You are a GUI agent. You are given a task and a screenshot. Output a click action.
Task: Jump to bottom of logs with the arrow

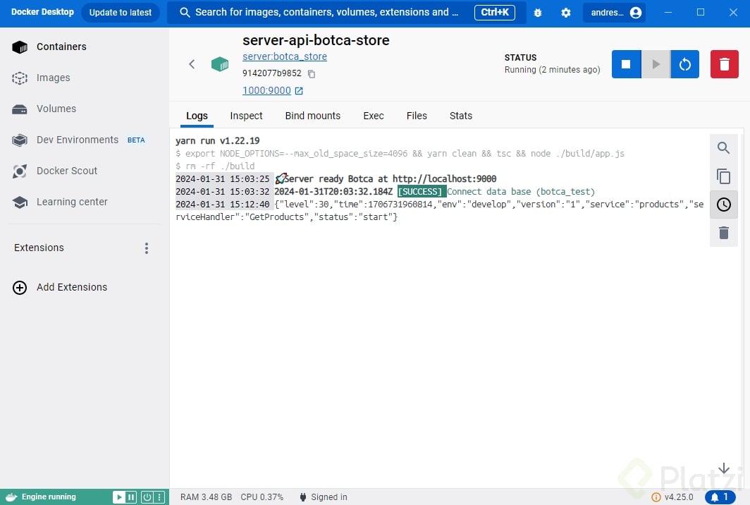tap(724, 468)
